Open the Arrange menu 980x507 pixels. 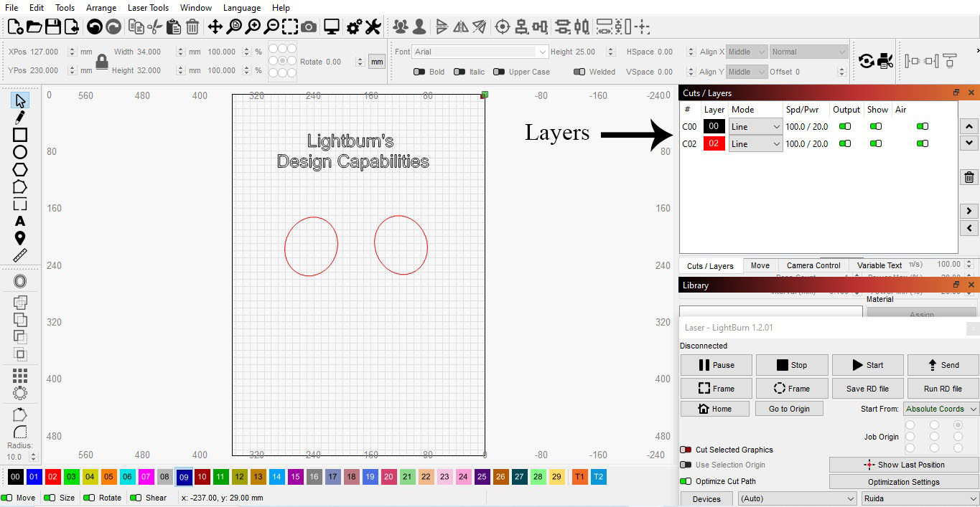[x=101, y=8]
